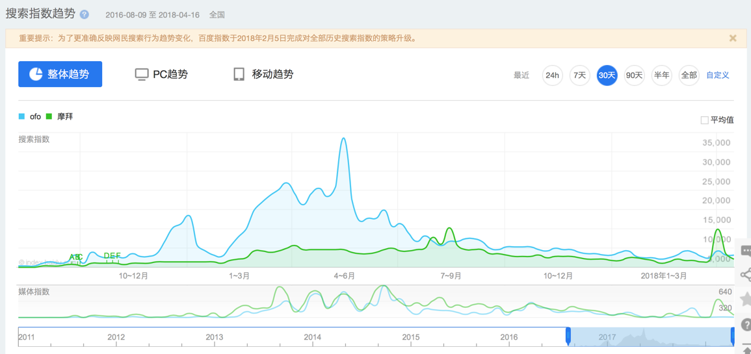Dismiss the orange notice banner

[732, 38]
